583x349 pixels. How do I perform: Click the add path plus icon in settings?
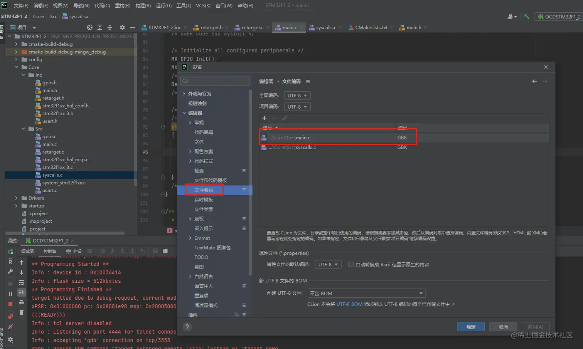265,118
